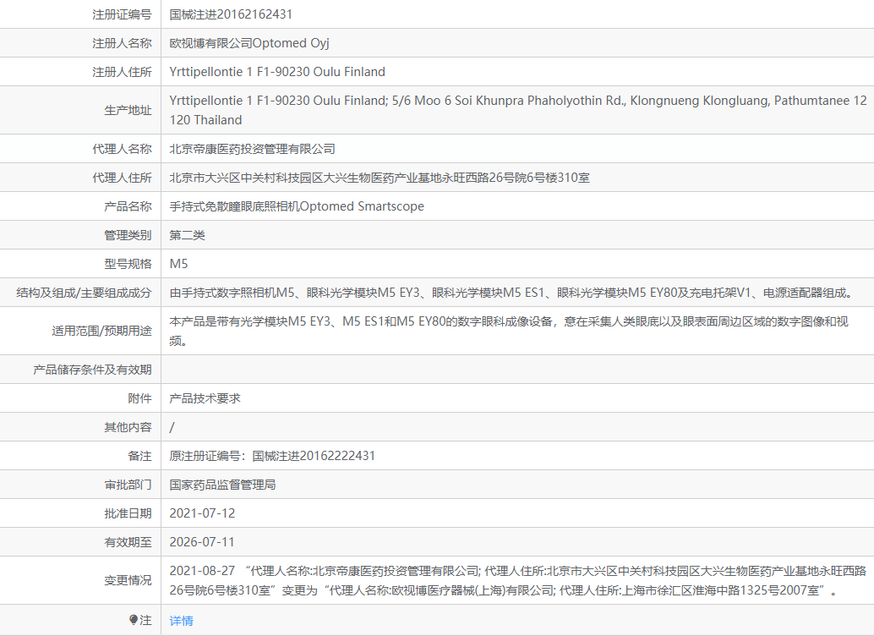Click the 变更情况 label
The width and height of the screenshot is (874, 636).
(x=128, y=580)
